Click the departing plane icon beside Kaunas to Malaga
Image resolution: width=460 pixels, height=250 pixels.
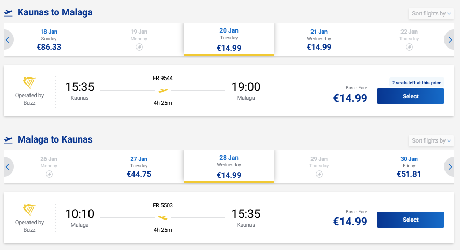pos(8,12)
